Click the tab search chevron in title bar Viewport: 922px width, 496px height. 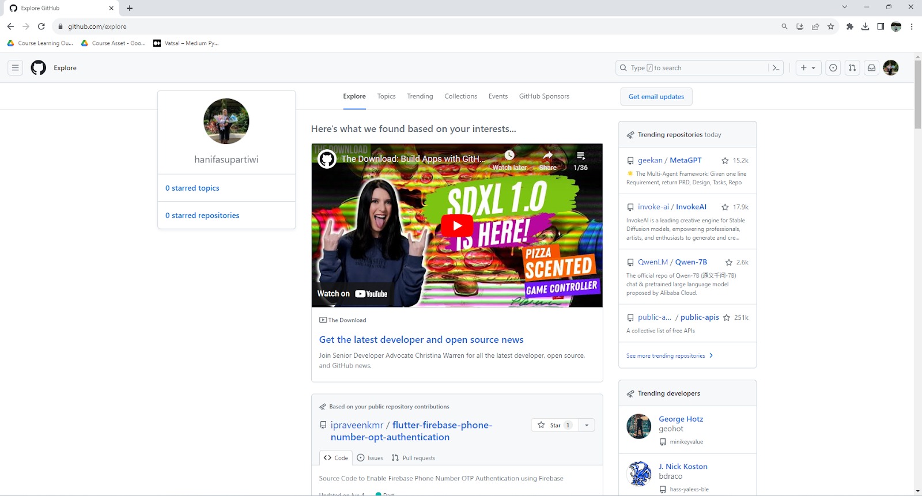pos(844,7)
